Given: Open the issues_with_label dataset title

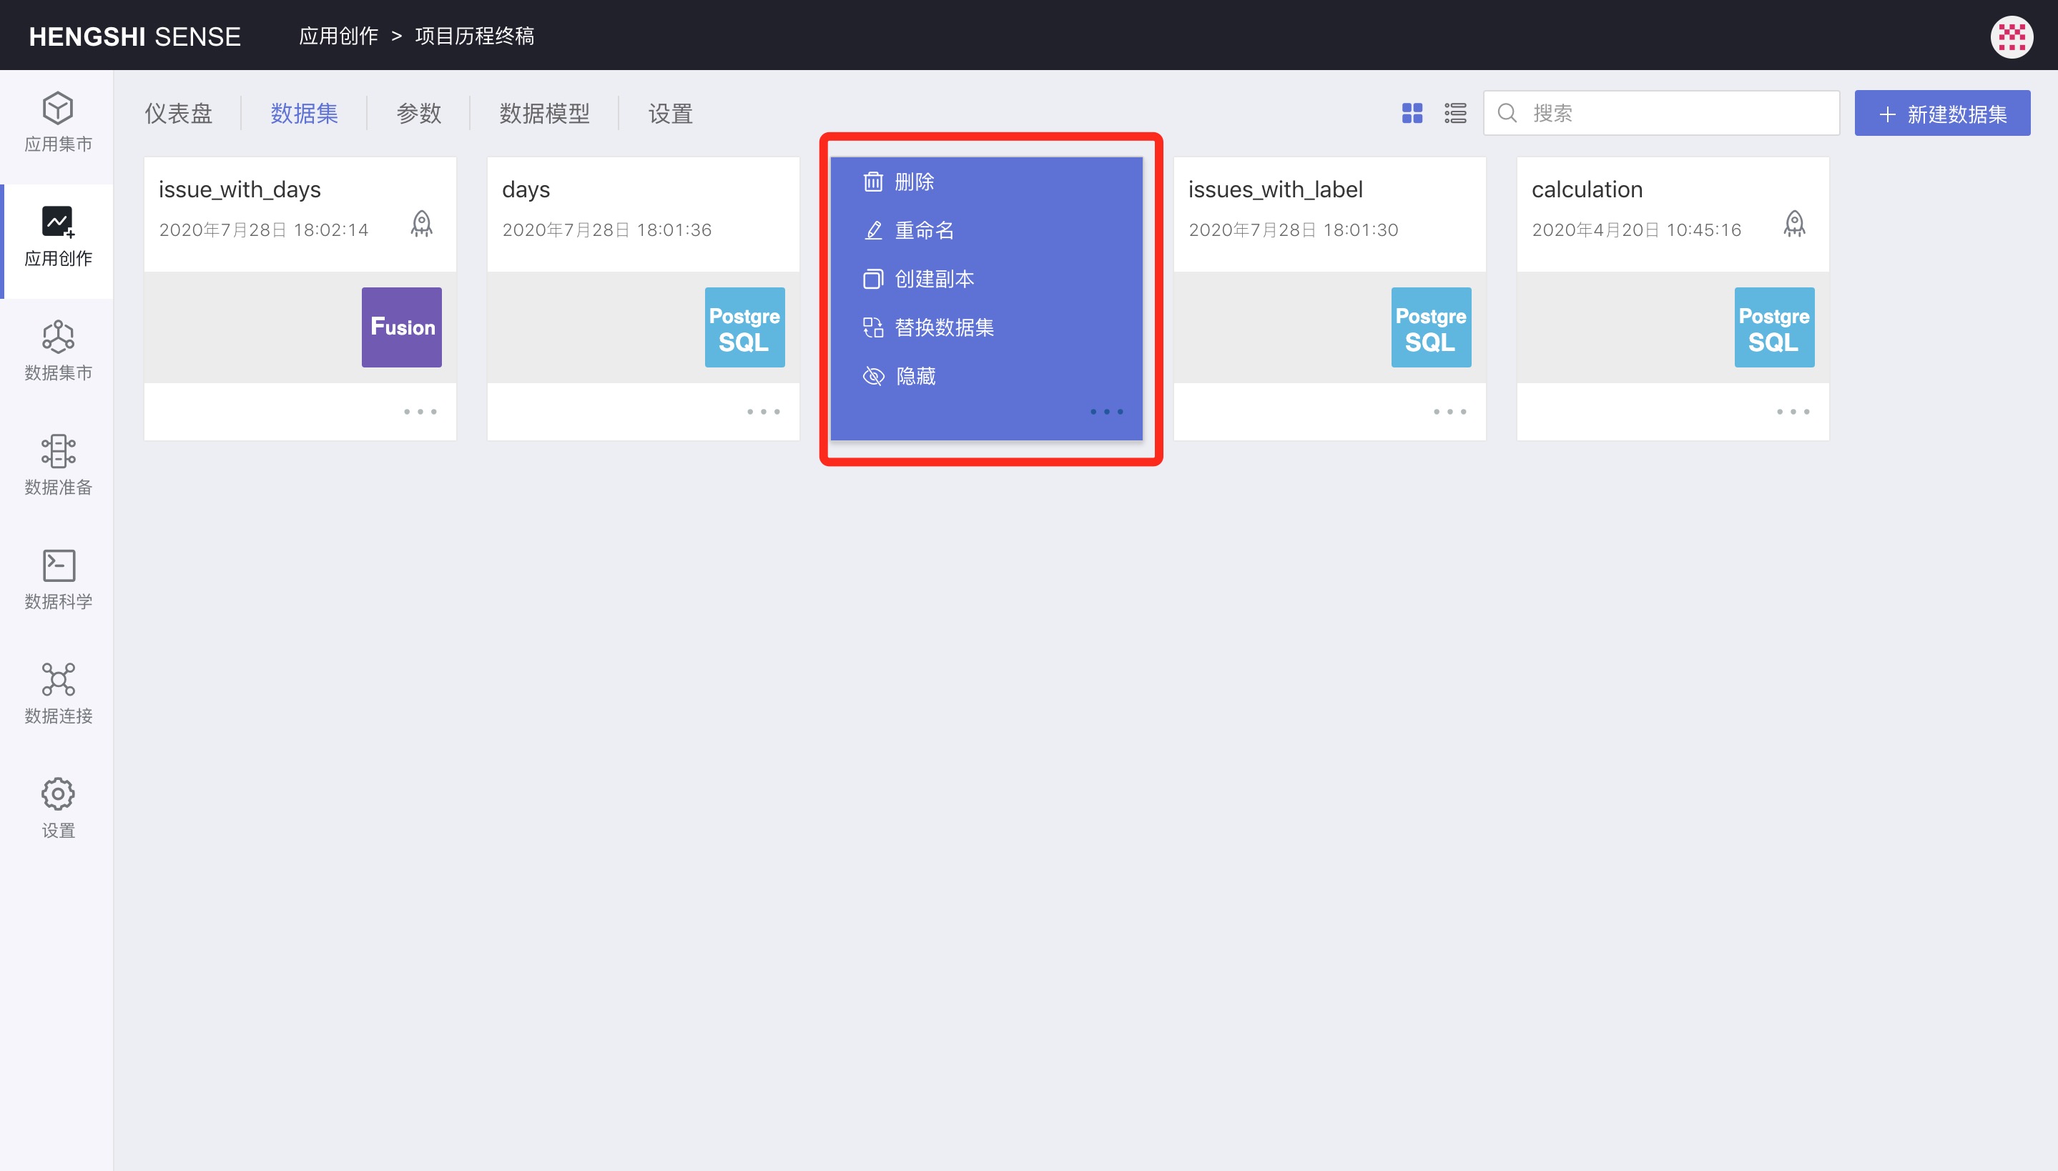Looking at the screenshot, I should (1276, 190).
